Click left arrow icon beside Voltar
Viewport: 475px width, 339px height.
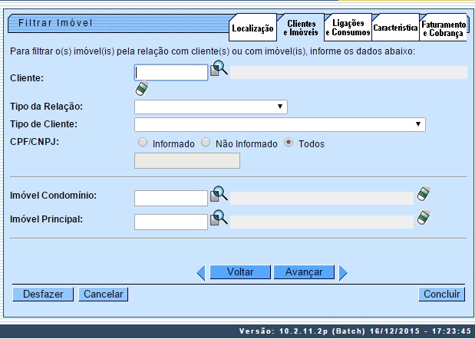[x=201, y=272]
